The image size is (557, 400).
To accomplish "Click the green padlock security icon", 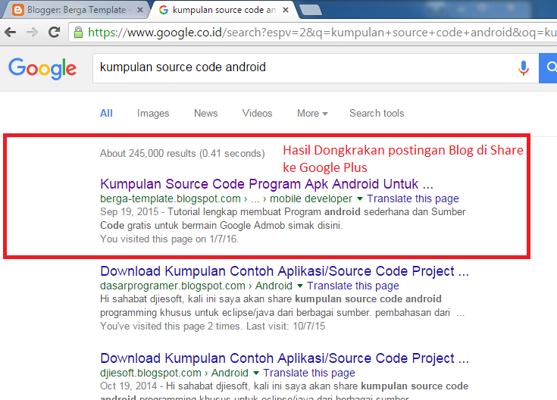I will pos(78,33).
